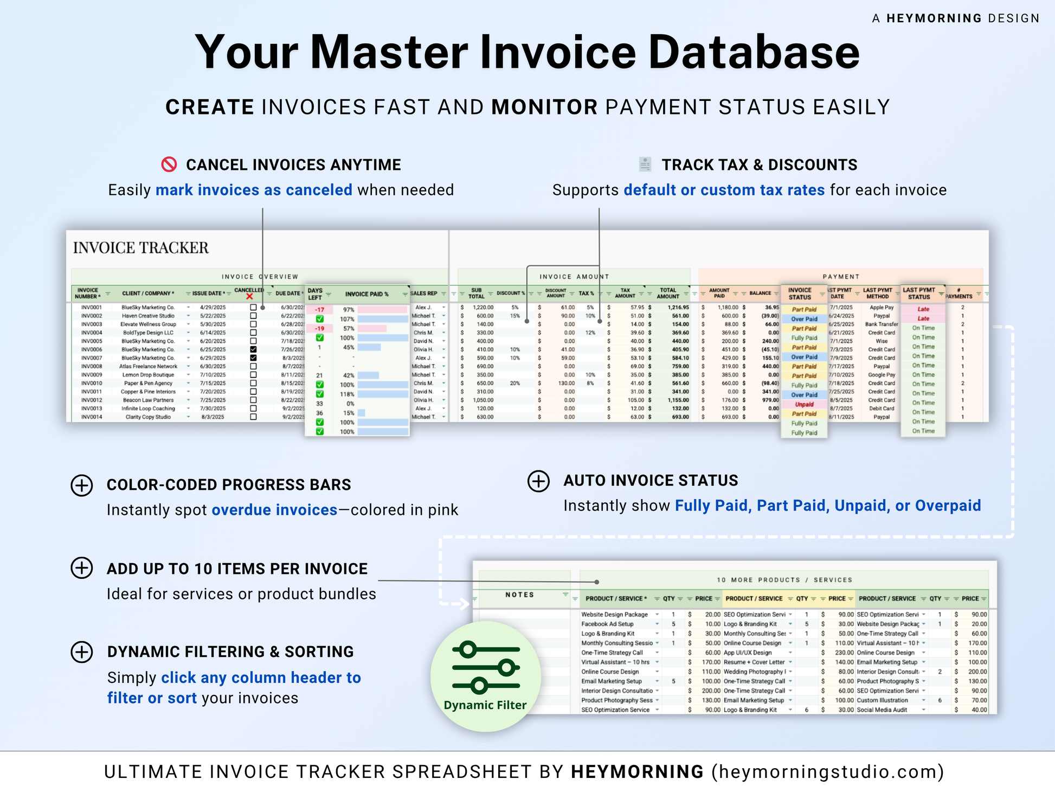Click the Invoice Number column filter icon

(108, 293)
